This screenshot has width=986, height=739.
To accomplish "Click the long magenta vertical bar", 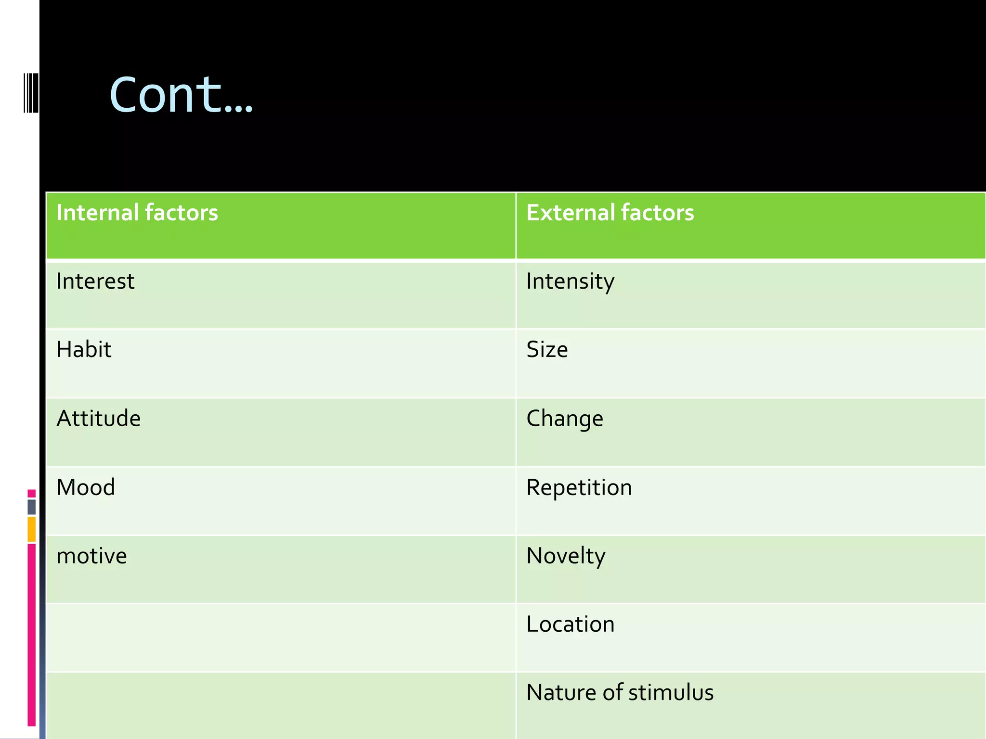I will 32,635.
